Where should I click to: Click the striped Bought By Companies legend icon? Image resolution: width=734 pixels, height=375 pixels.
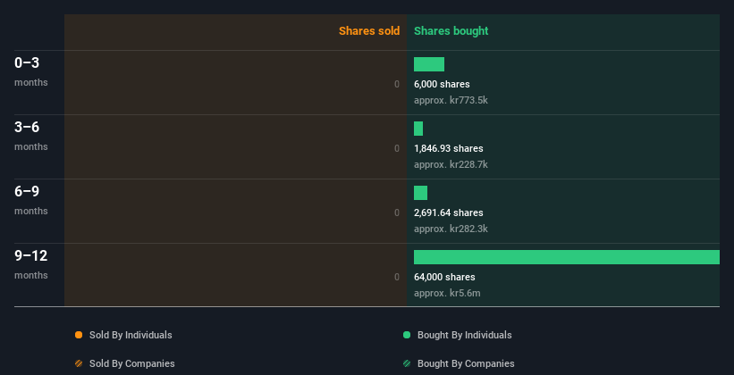tap(406, 363)
